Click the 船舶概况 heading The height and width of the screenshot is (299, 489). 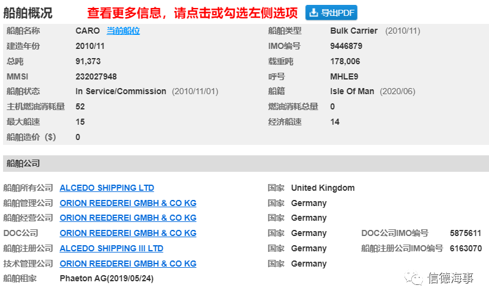[x=28, y=13]
